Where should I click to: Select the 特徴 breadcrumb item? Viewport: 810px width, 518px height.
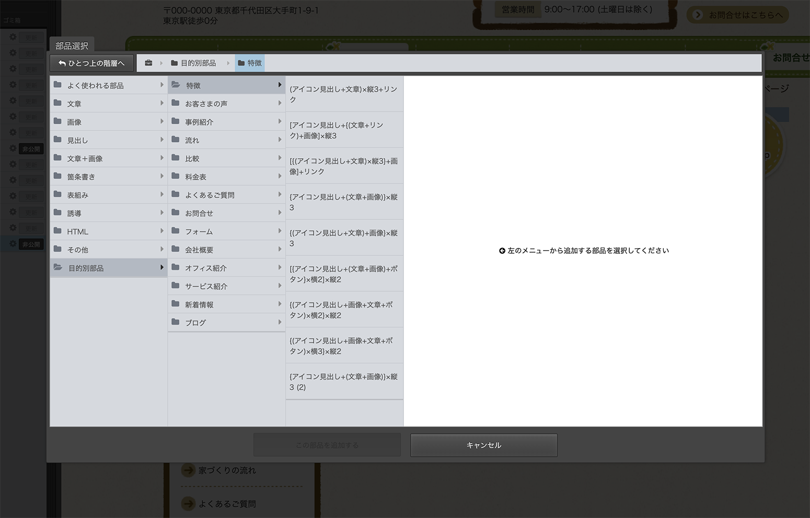250,63
